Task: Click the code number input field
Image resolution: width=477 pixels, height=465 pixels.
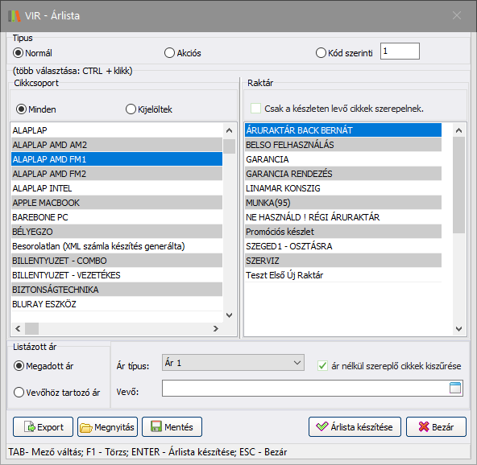Action: pyautogui.click(x=400, y=51)
